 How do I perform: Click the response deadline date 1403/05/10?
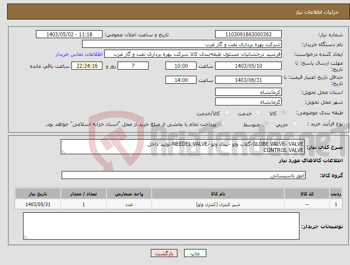coord(248,66)
